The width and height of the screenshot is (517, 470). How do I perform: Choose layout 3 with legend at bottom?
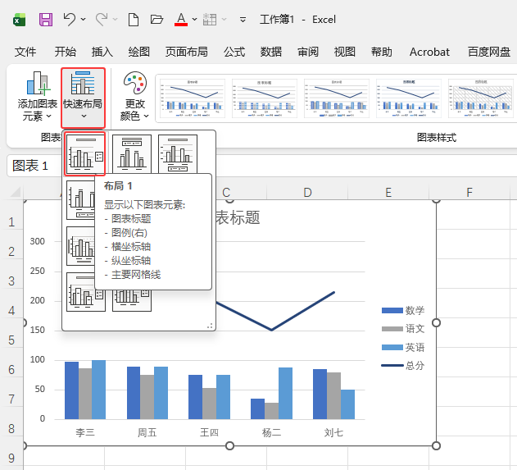pos(178,154)
